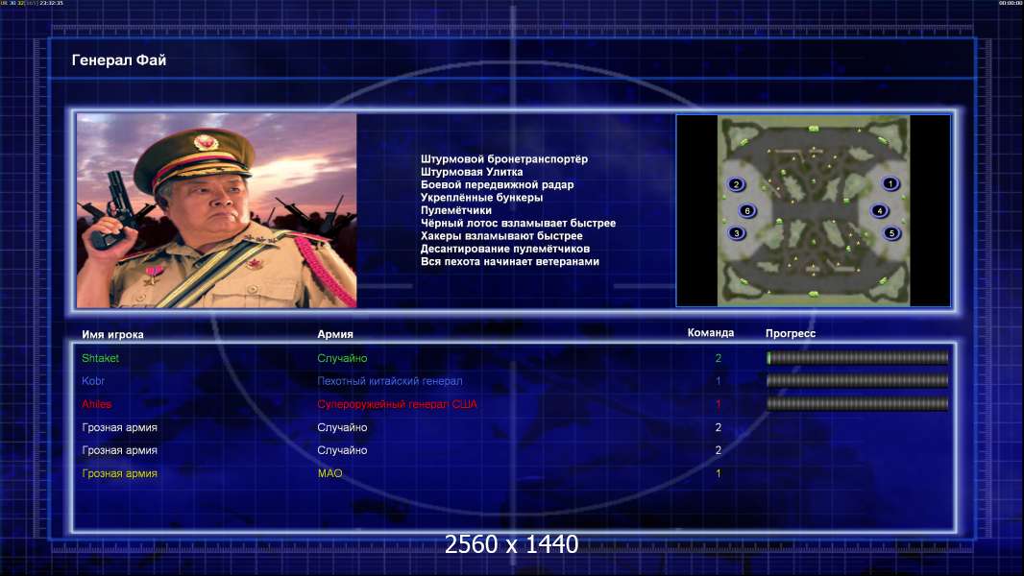Click ability Штурмовая Улитка
This screenshot has height=576, width=1024.
coord(472,172)
